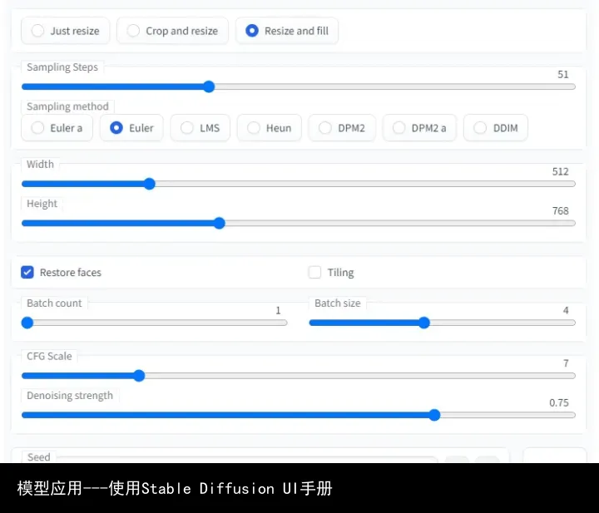The width and height of the screenshot is (599, 513).
Task: Enable the Tiling checkbox
Action: 315,272
